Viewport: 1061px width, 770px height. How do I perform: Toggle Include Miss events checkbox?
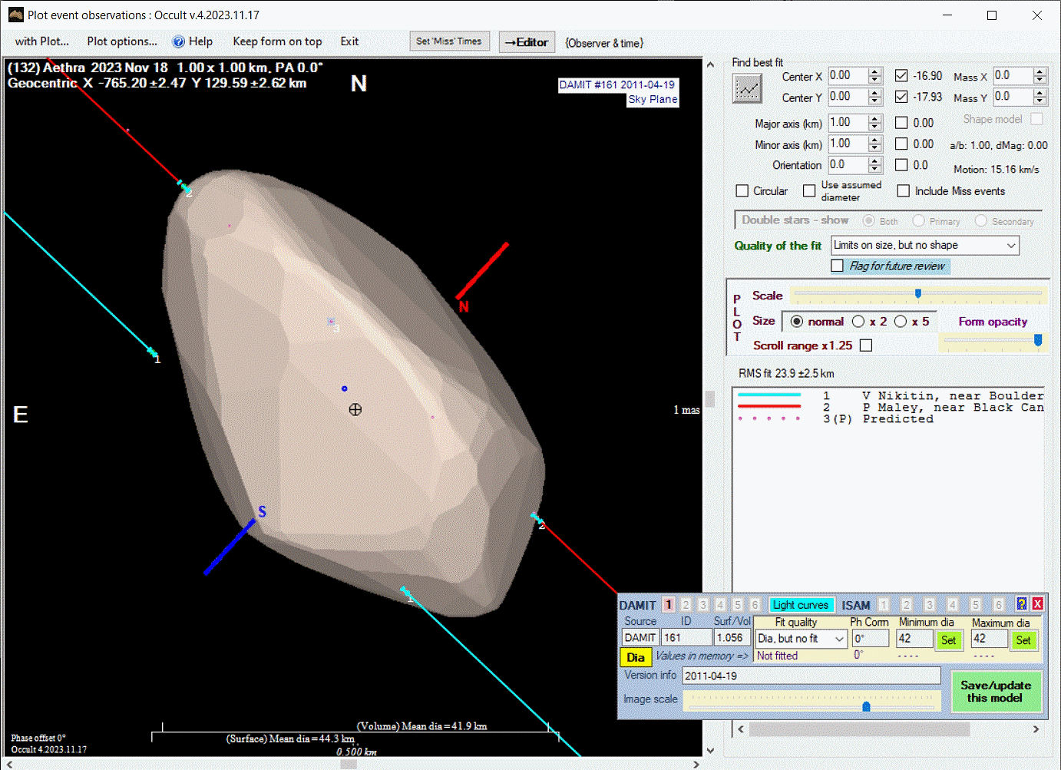click(x=904, y=191)
